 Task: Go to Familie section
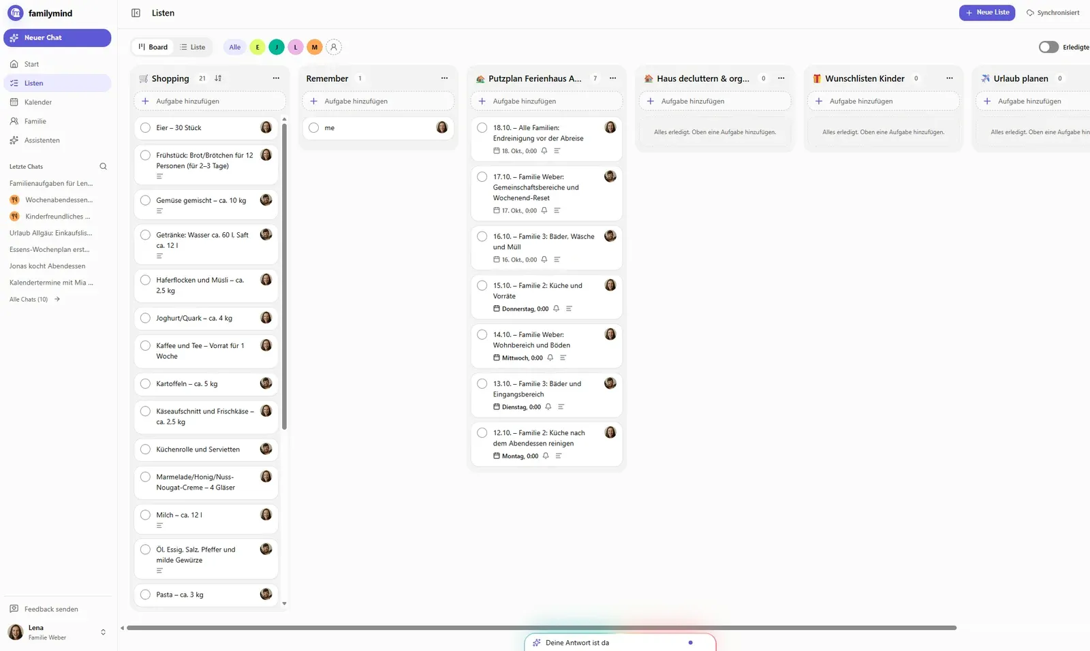click(57, 121)
